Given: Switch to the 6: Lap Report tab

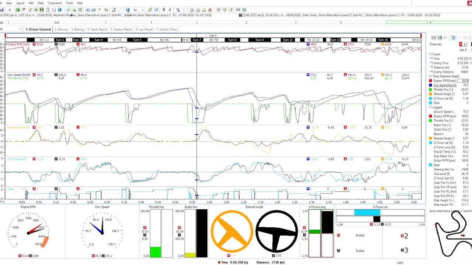Looking at the screenshot, I should [x=144, y=29].
